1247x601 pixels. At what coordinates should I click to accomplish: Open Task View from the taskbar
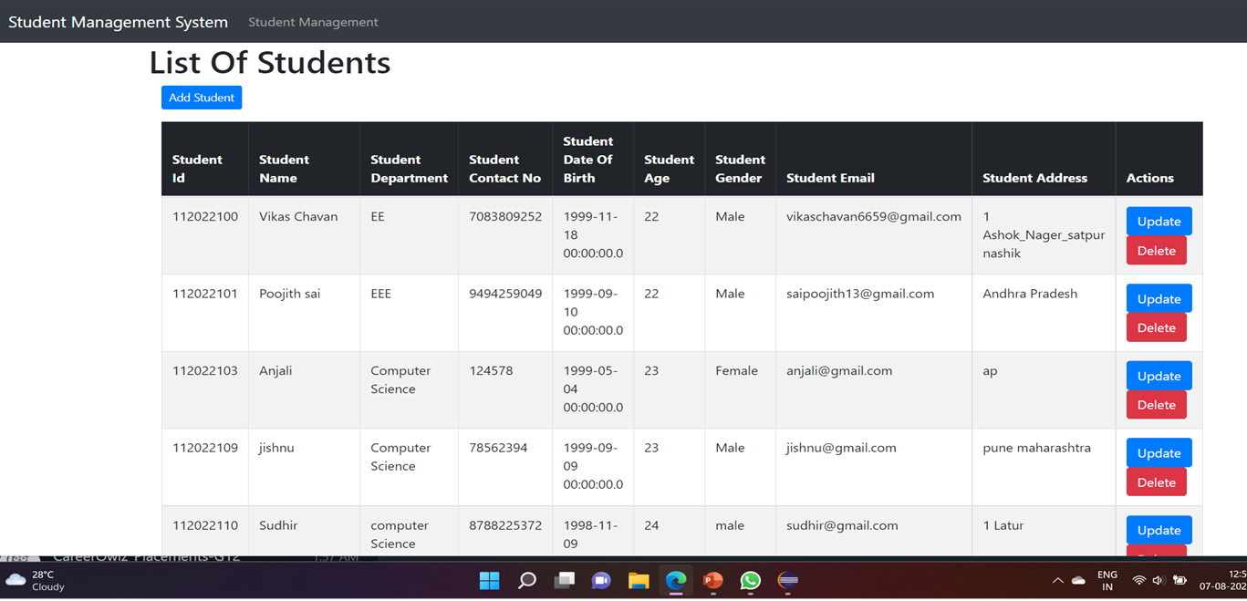coord(564,581)
